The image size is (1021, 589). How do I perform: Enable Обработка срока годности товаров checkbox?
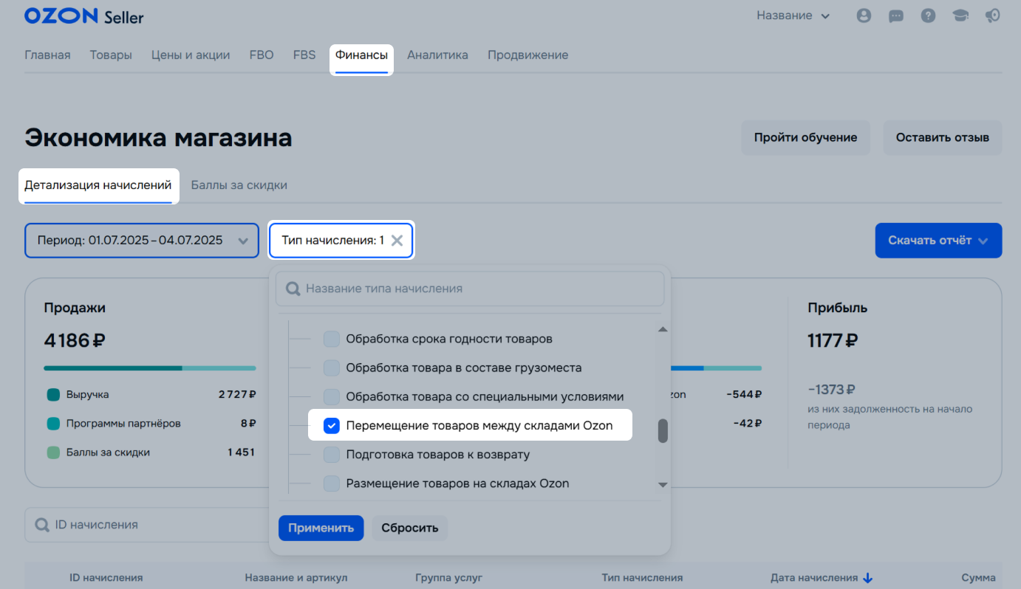pos(332,340)
